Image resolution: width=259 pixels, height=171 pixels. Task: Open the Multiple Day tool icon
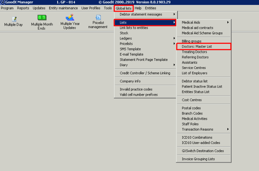pos(14,19)
